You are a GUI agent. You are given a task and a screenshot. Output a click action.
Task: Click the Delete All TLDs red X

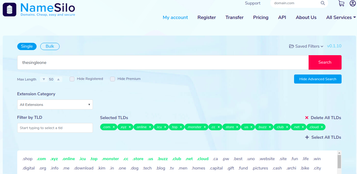click(x=307, y=118)
